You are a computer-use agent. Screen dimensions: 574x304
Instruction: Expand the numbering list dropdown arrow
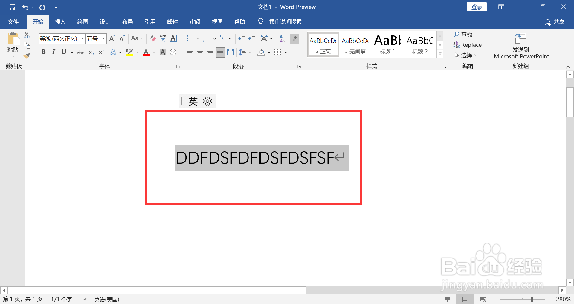pos(215,39)
